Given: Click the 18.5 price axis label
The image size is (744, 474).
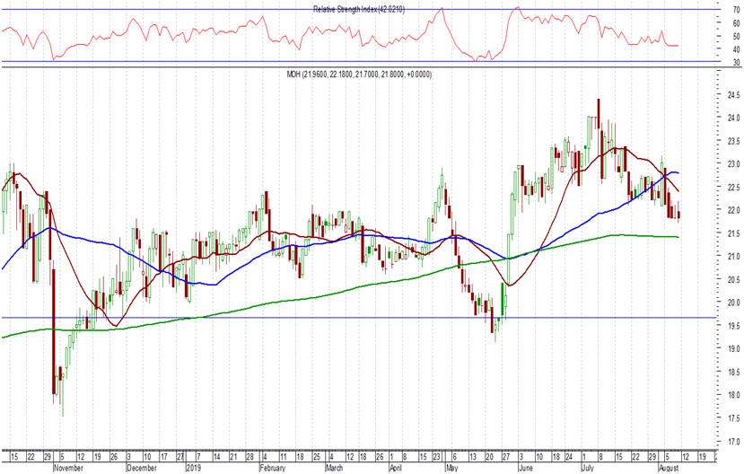Looking at the screenshot, I should [x=734, y=372].
